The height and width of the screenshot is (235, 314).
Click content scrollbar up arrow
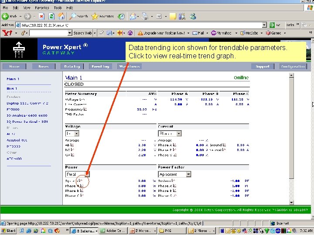(x=291, y=75)
